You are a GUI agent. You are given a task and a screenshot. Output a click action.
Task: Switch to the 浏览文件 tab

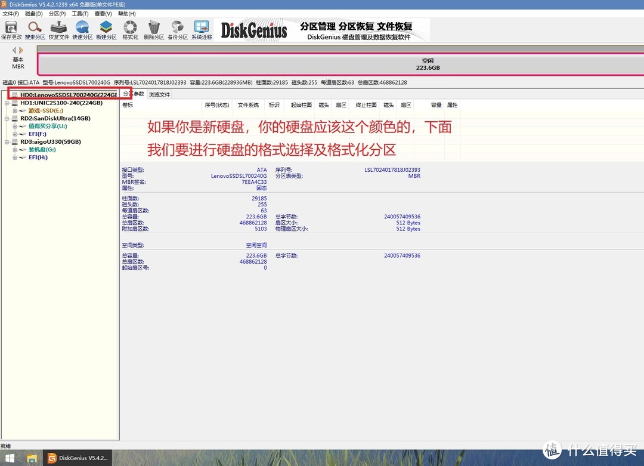point(159,94)
